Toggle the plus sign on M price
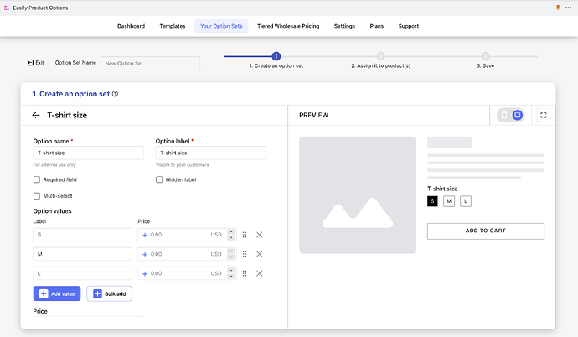This screenshot has width=578, height=337. click(144, 254)
